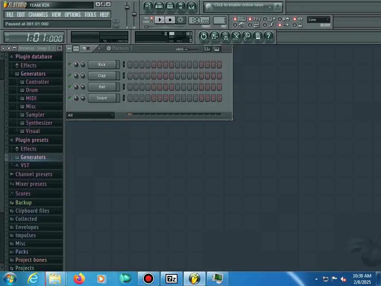381x286 pixels.
Task: Click the one-click recording microphone icon
Action: pos(247,37)
